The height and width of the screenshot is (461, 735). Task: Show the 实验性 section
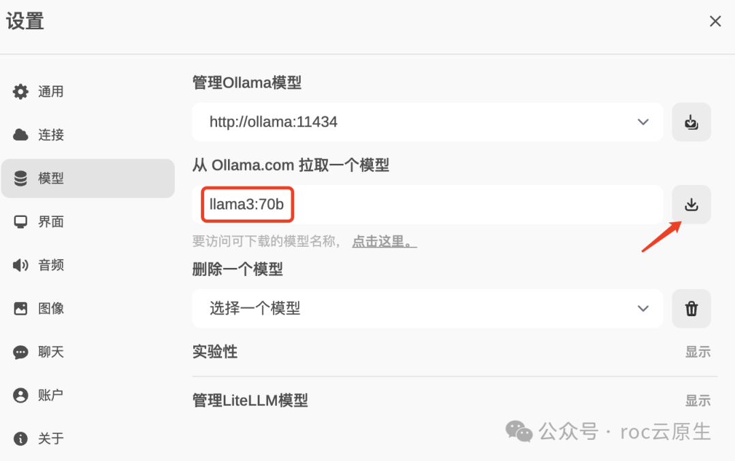coord(698,352)
